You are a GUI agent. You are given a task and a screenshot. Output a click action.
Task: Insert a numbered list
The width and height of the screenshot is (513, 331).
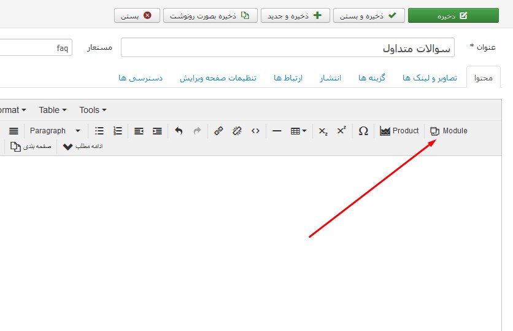click(117, 131)
